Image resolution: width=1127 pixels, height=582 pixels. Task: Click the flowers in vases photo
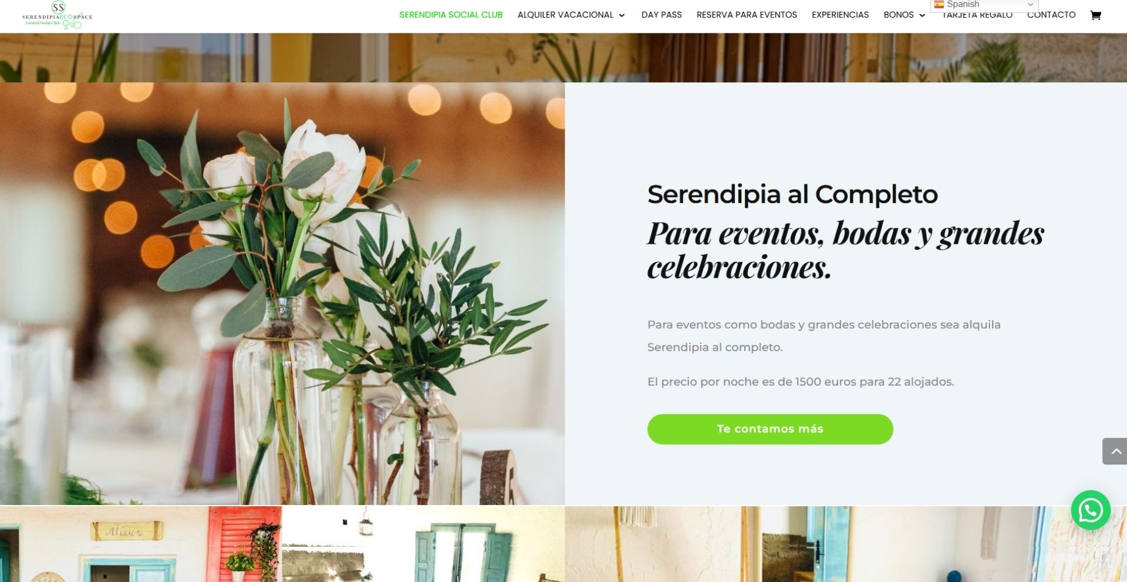point(282,294)
